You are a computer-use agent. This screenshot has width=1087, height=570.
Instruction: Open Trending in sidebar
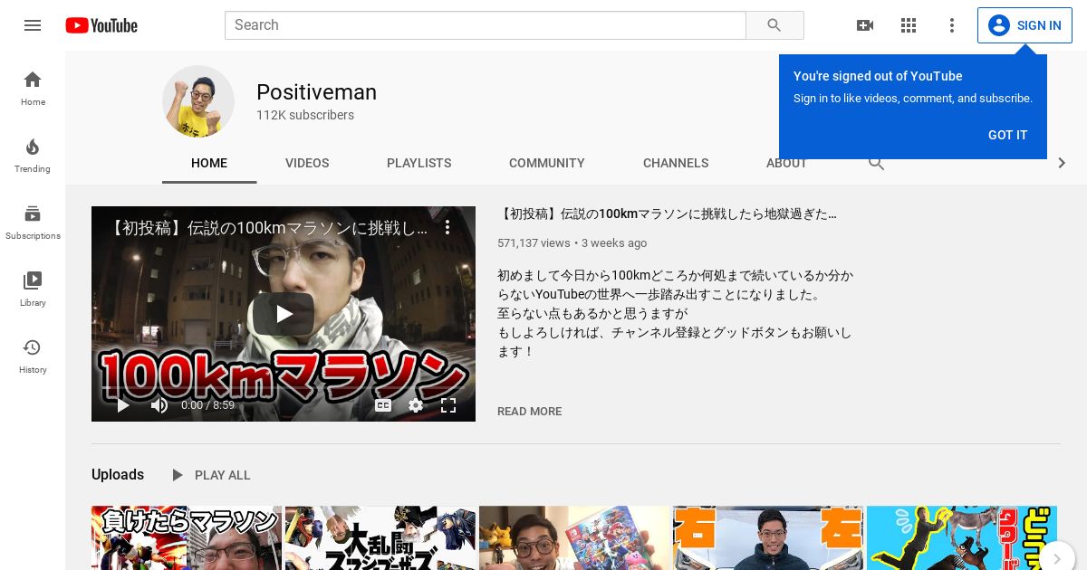point(33,155)
